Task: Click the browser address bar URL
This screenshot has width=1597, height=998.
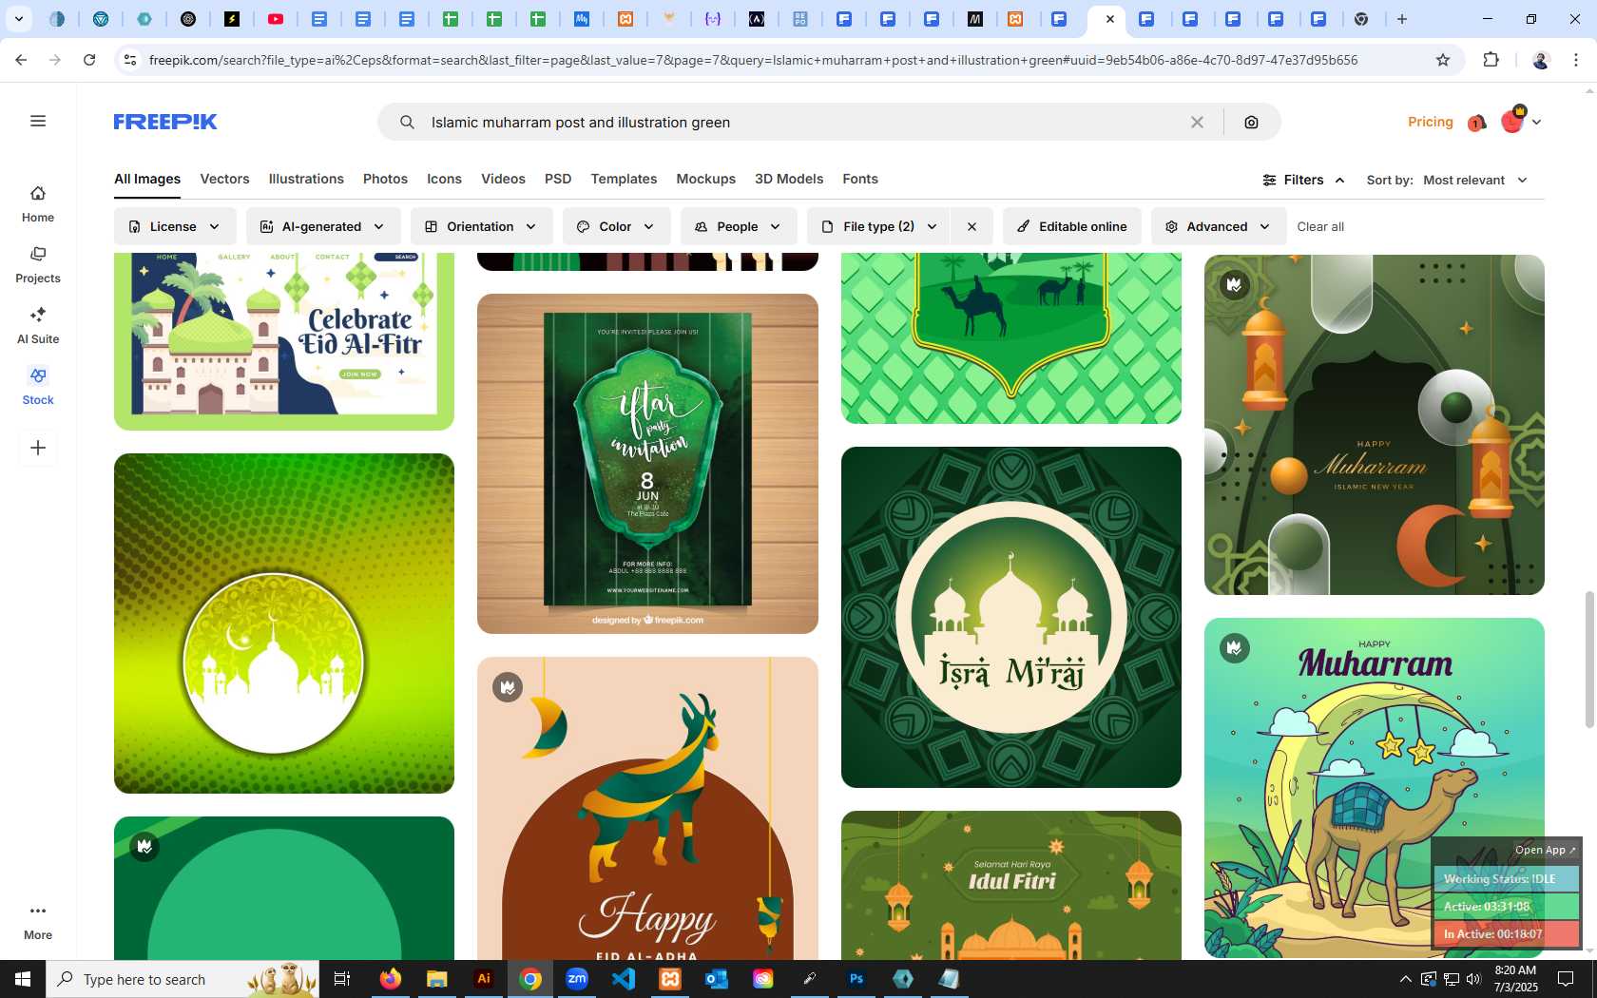Action: [753, 60]
